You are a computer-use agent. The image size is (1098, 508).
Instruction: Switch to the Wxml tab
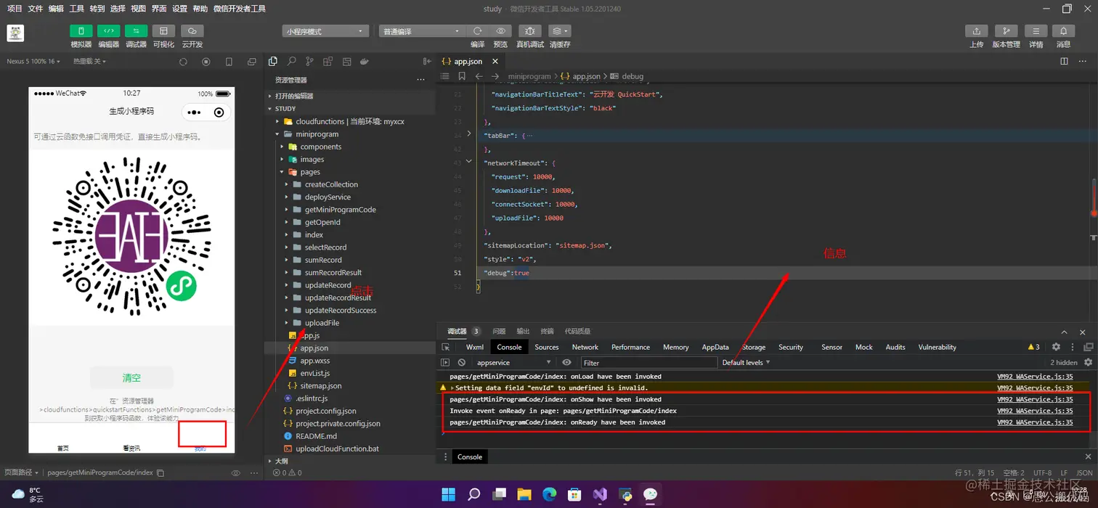pyautogui.click(x=475, y=347)
